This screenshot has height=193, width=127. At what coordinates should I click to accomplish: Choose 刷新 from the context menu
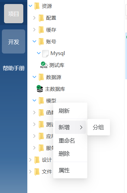coord(70,111)
